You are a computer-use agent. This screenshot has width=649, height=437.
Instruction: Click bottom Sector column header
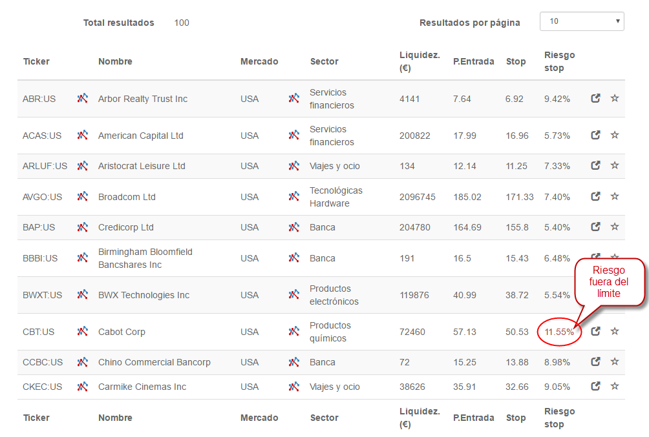[x=324, y=418]
